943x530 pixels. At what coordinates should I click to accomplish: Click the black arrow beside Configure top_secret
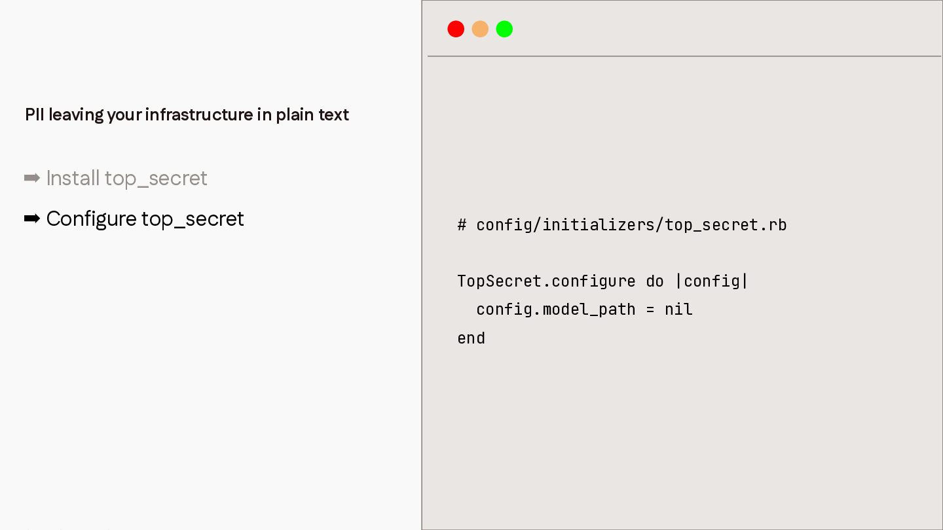pos(32,219)
